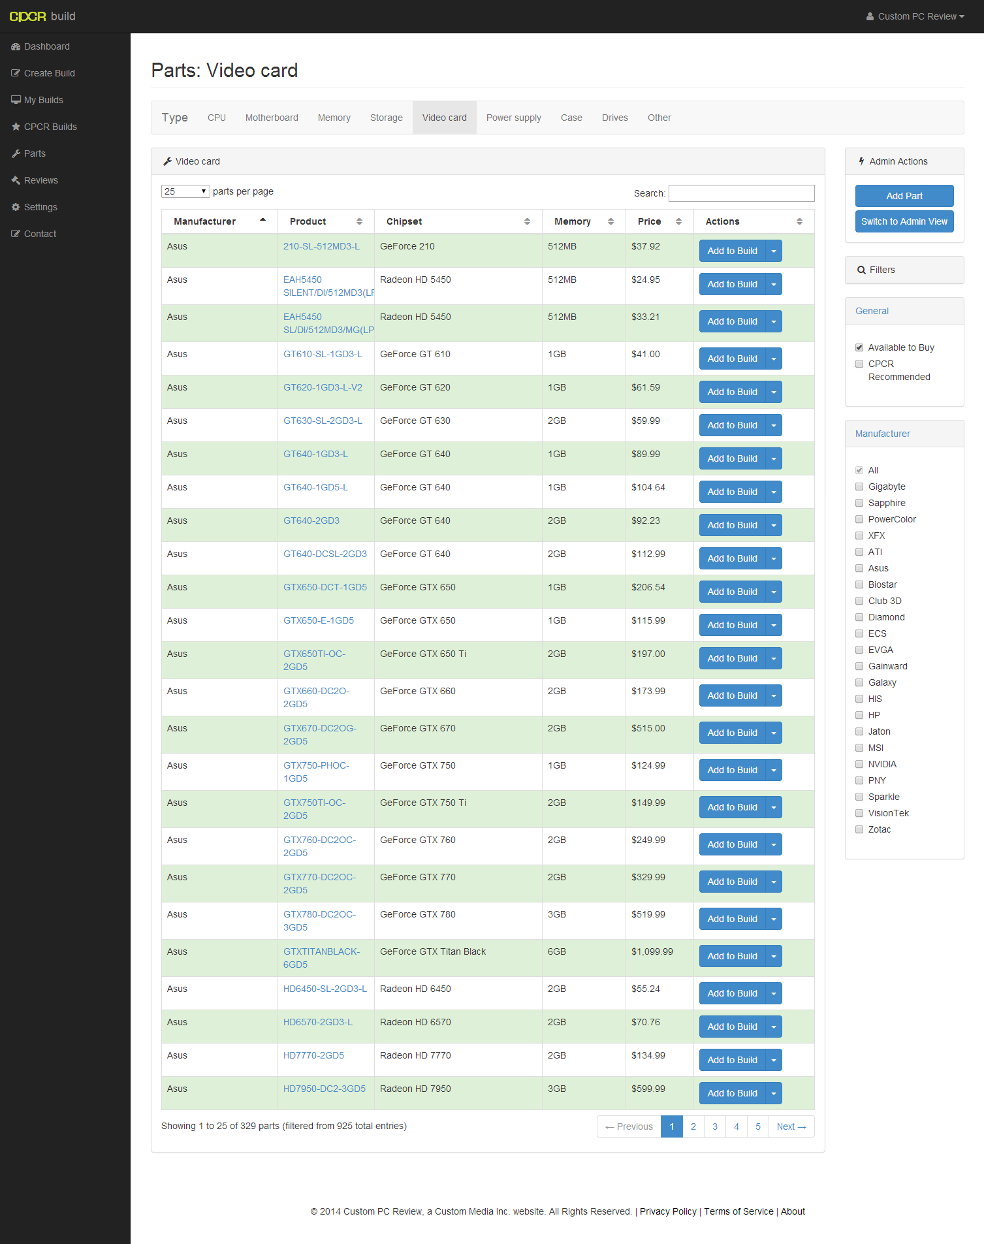Add GT620-1GD3-L-V2 to build

point(733,392)
